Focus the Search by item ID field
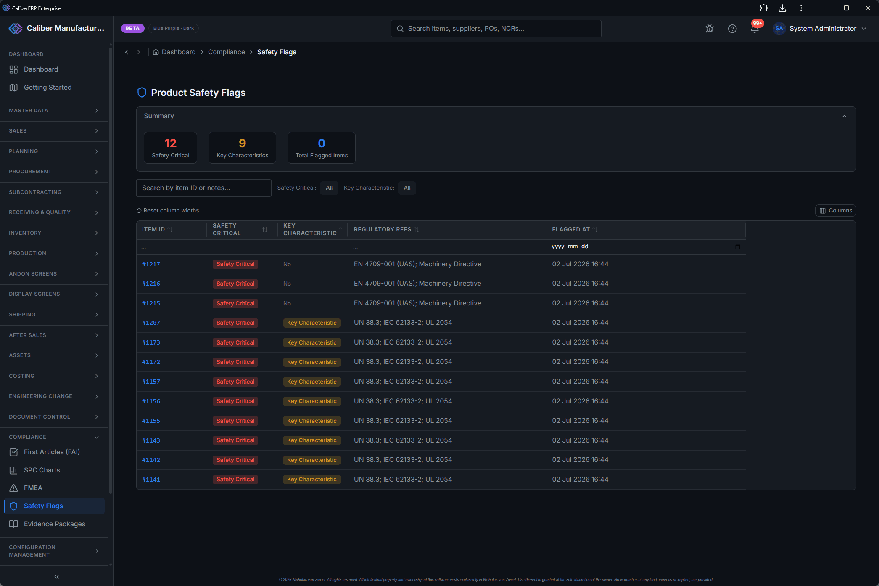Screen dimensions: 879x586 pos(204,188)
